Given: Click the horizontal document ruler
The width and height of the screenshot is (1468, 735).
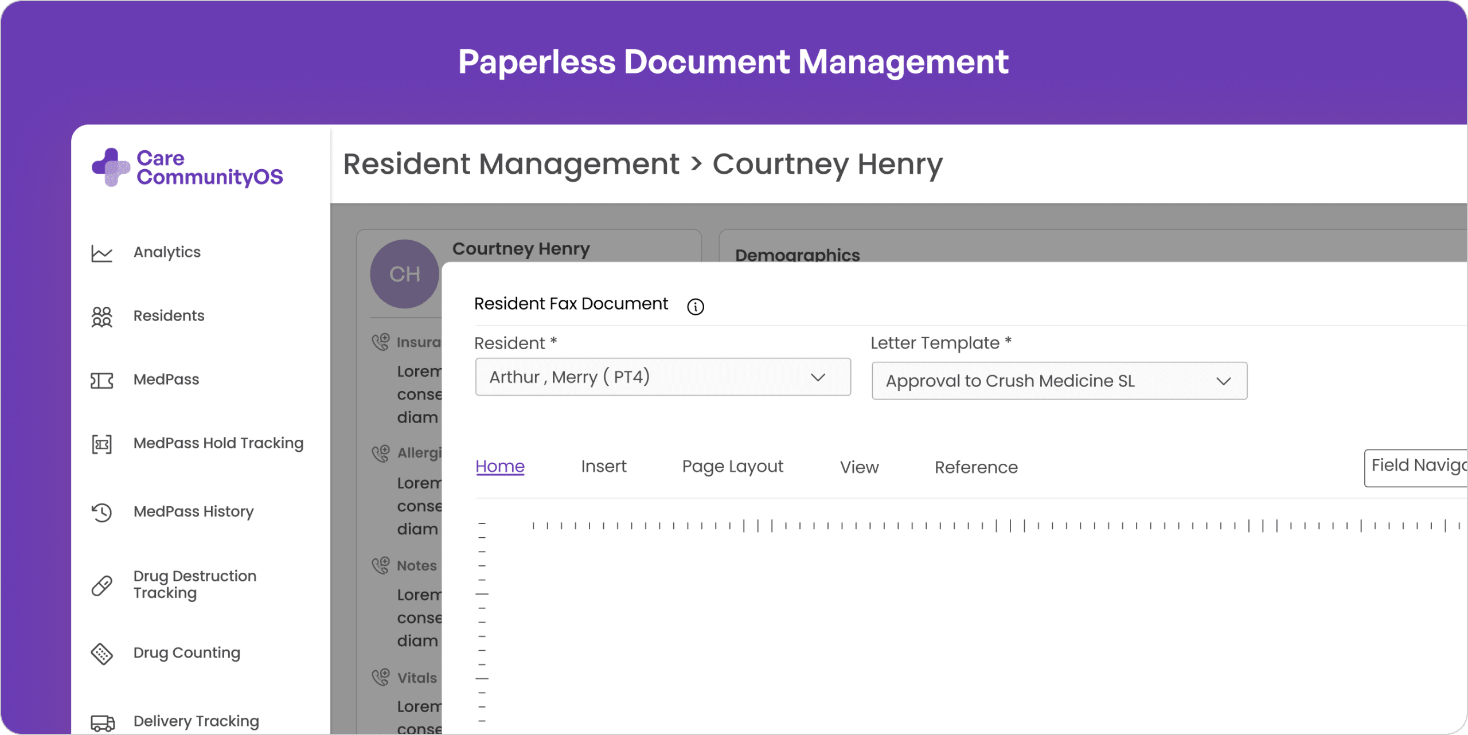Looking at the screenshot, I should pyautogui.click(x=997, y=525).
